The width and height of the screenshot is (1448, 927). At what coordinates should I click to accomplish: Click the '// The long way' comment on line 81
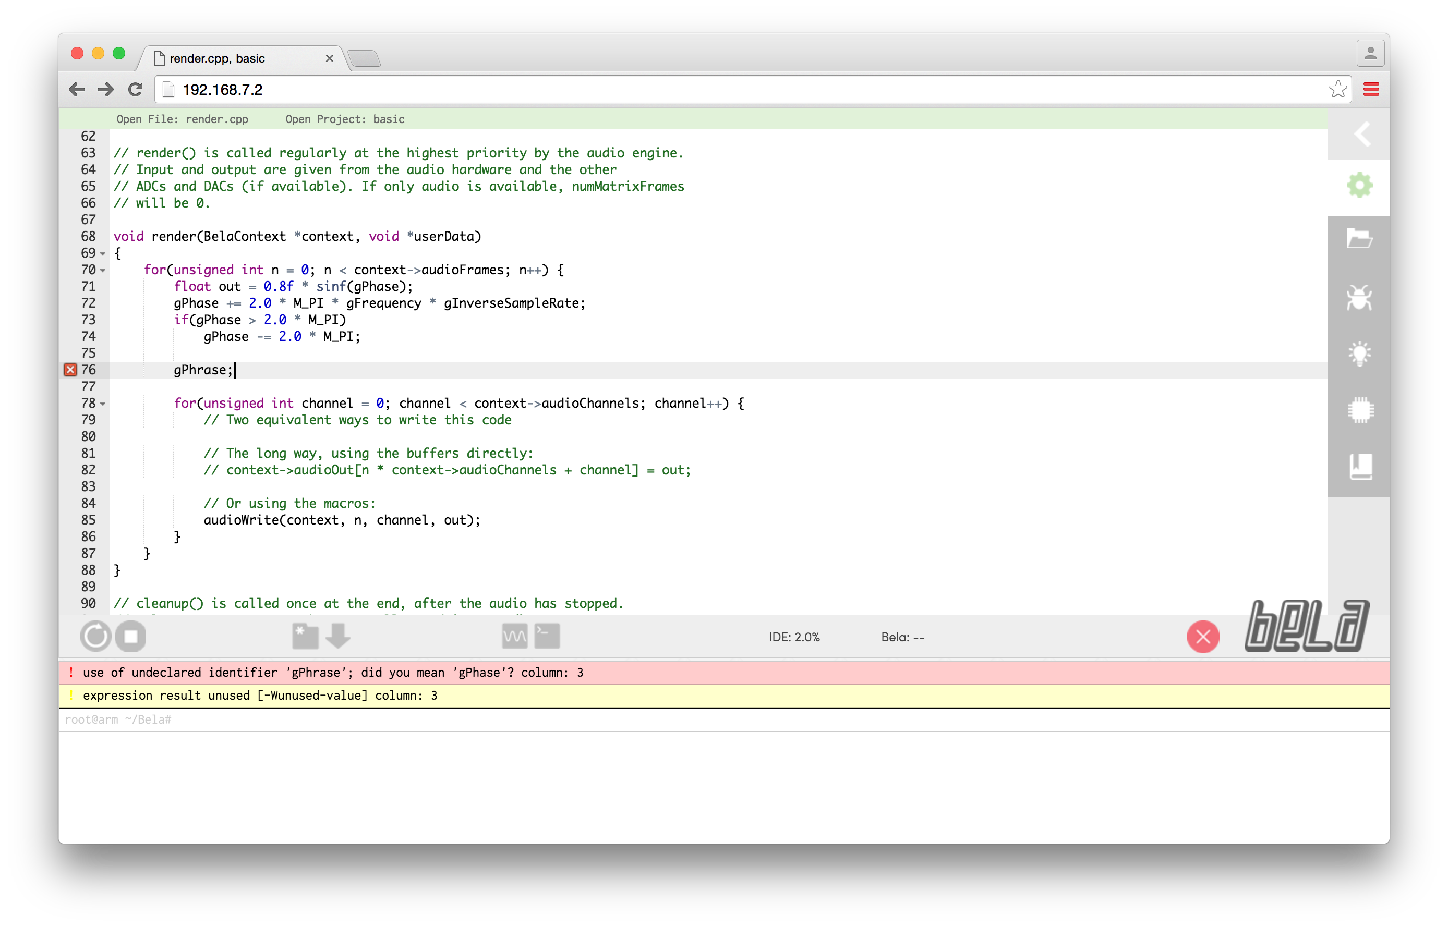point(368,453)
